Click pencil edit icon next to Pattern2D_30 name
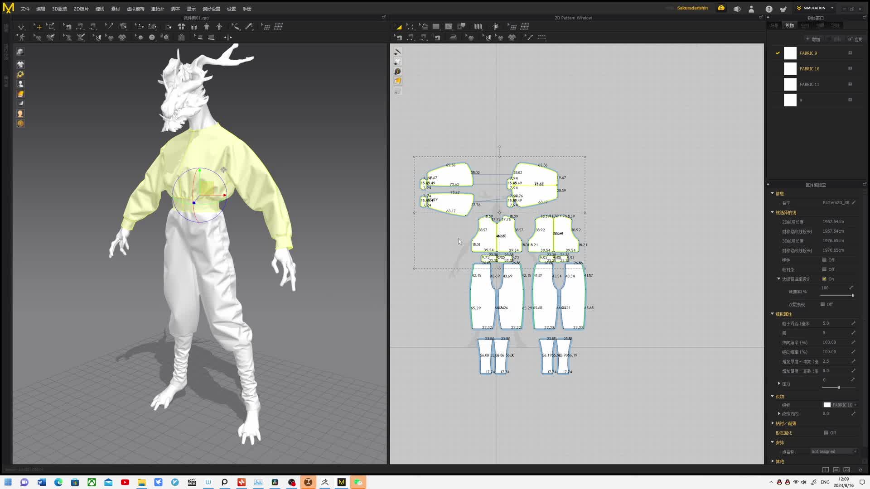870x489 pixels. tap(854, 202)
